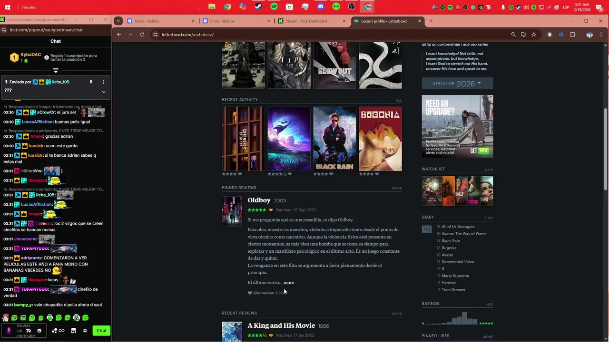Open the Bugonia poster in recent activity

coord(380,139)
